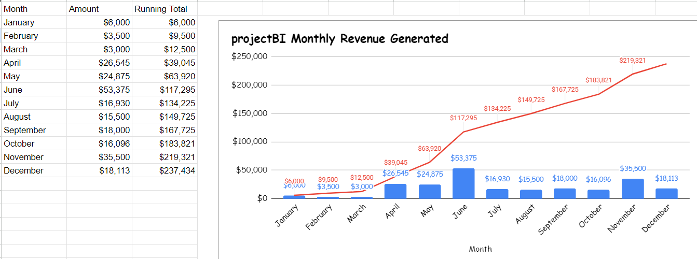Select the $26,545 amount cell for April
The image size is (697, 259).
click(99, 63)
